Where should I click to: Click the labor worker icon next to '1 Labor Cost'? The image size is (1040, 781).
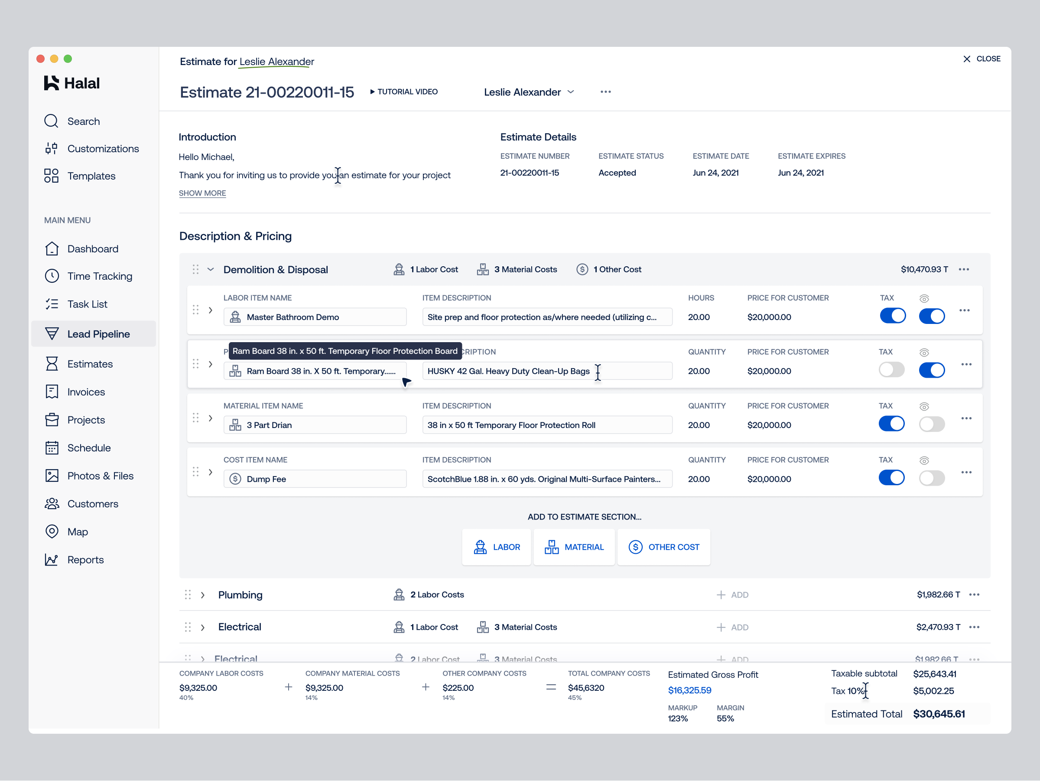click(399, 269)
